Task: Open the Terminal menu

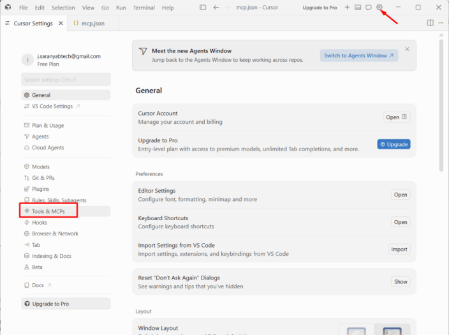Action: coord(144,8)
